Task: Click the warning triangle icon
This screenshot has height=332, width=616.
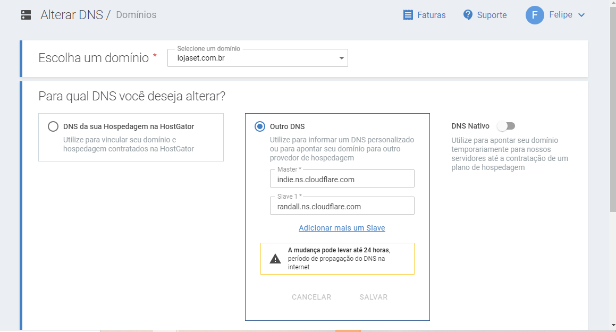Action: point(275,259)
